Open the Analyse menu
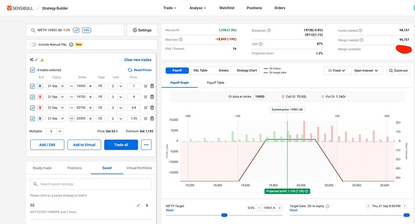 [197, 8]
